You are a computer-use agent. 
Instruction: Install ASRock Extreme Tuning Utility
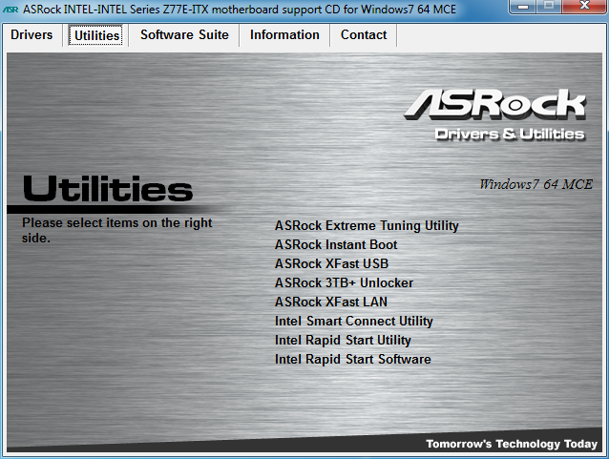point(367,225)
